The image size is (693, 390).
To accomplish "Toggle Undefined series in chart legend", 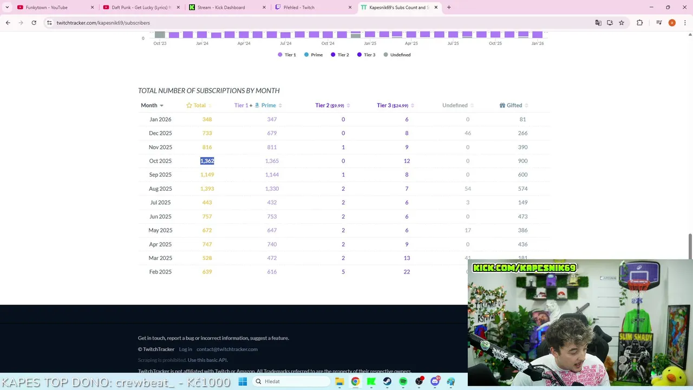I will (x=397, y=55).
